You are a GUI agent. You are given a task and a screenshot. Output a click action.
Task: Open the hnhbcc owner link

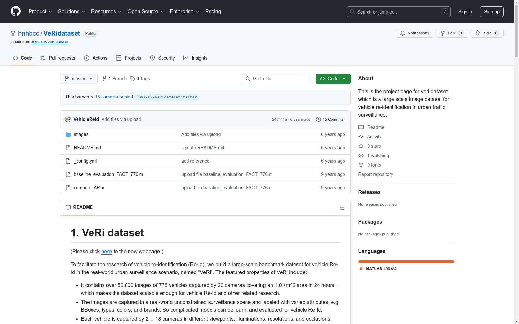[29, 33]
